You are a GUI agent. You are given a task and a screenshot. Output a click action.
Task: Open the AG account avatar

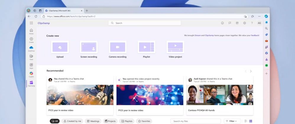point(259,23)
